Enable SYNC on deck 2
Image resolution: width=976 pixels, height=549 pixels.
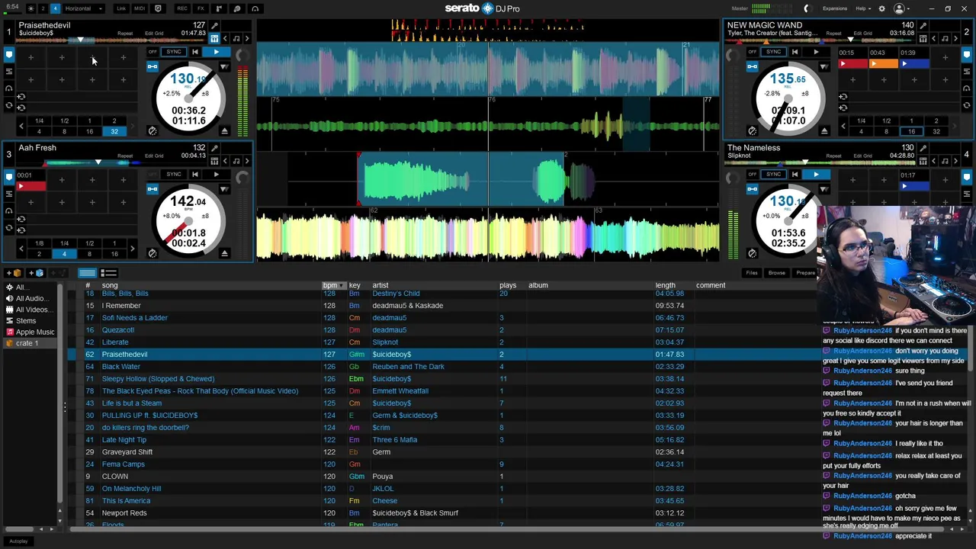774,52
